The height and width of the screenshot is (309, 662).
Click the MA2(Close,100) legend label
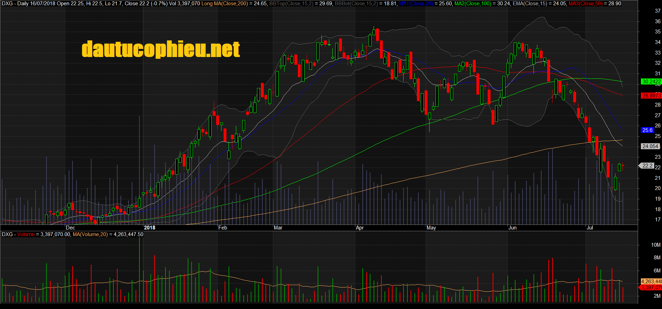click(473, 4)
